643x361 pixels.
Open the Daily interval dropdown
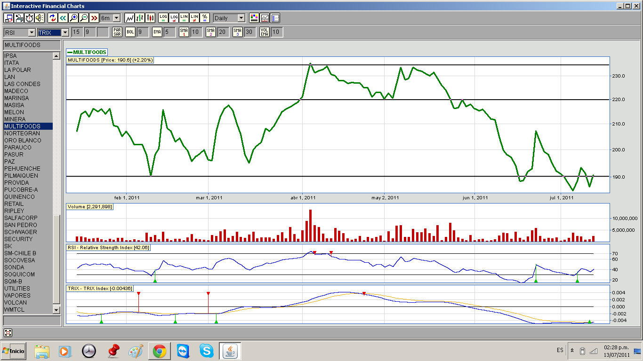click(241, 18)
